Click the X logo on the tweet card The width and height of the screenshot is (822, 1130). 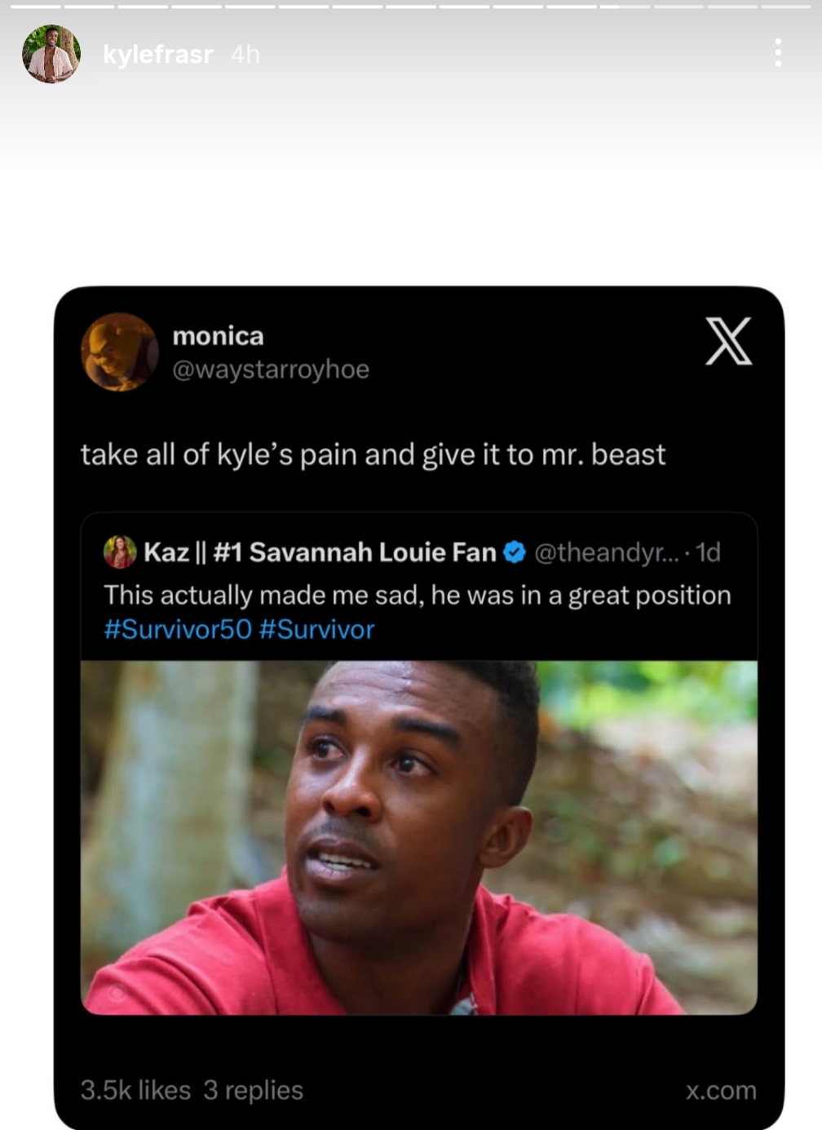(727, 341)
